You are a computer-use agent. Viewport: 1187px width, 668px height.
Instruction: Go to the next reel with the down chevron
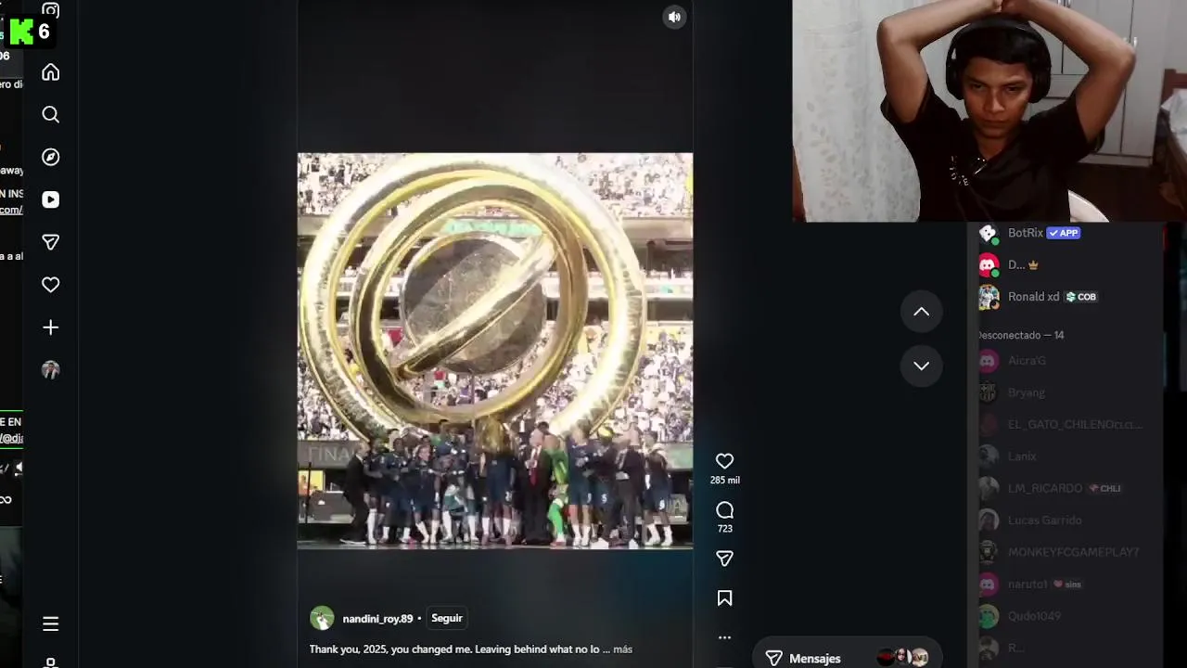(921, 366)
